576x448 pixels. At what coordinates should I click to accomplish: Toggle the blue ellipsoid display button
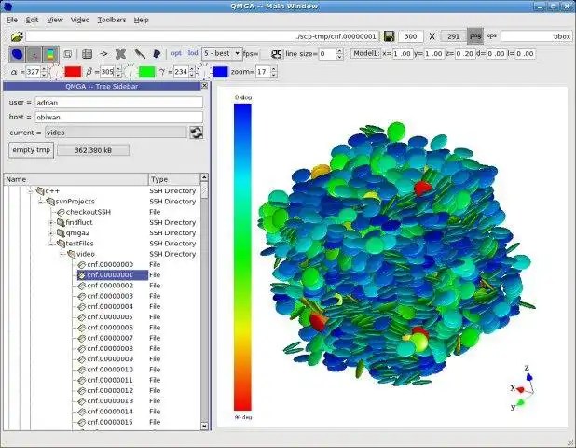click(17, 54)
